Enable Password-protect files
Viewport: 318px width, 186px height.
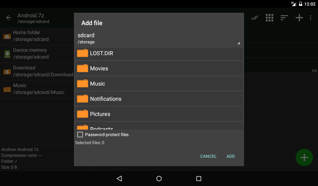pos(80,134)
